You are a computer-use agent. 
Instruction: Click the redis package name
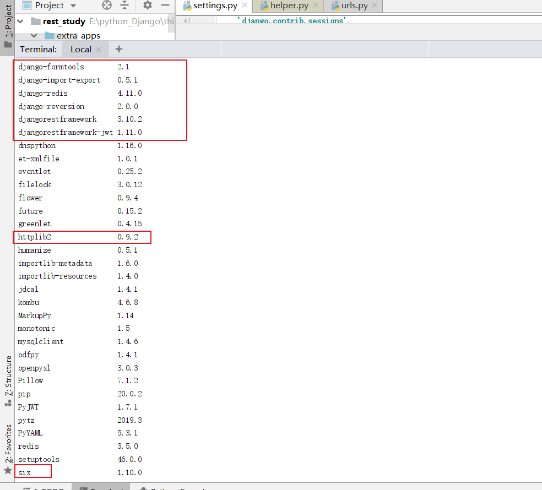(28, 446)
